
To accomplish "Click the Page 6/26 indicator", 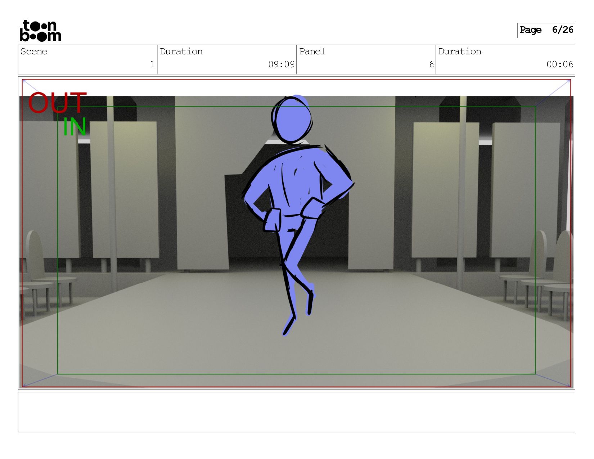I will click(546, 30).
